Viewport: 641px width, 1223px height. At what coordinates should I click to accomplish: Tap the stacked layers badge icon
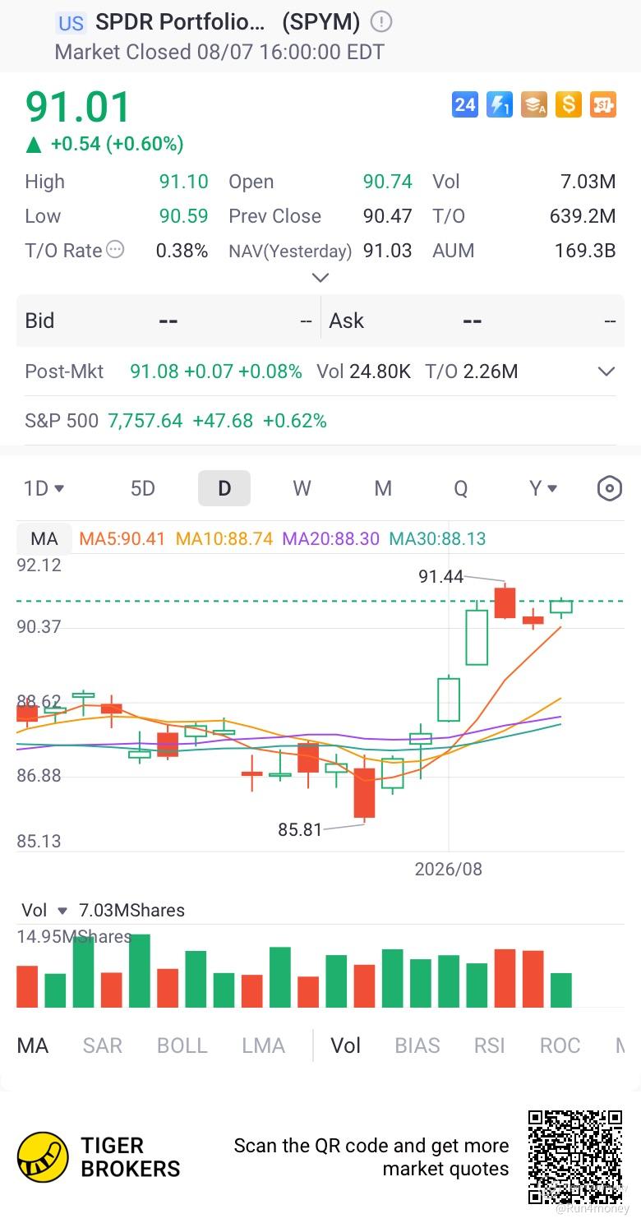tap(534, 104)
